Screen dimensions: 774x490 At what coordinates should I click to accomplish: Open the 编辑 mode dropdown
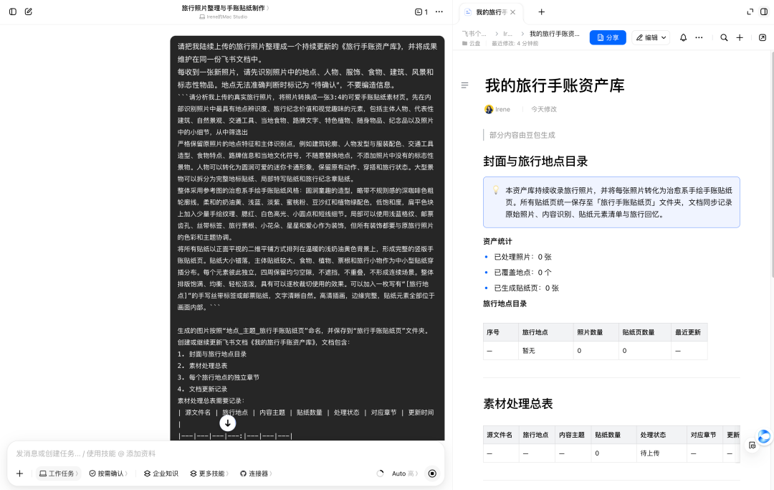click(x=651, y=37)
